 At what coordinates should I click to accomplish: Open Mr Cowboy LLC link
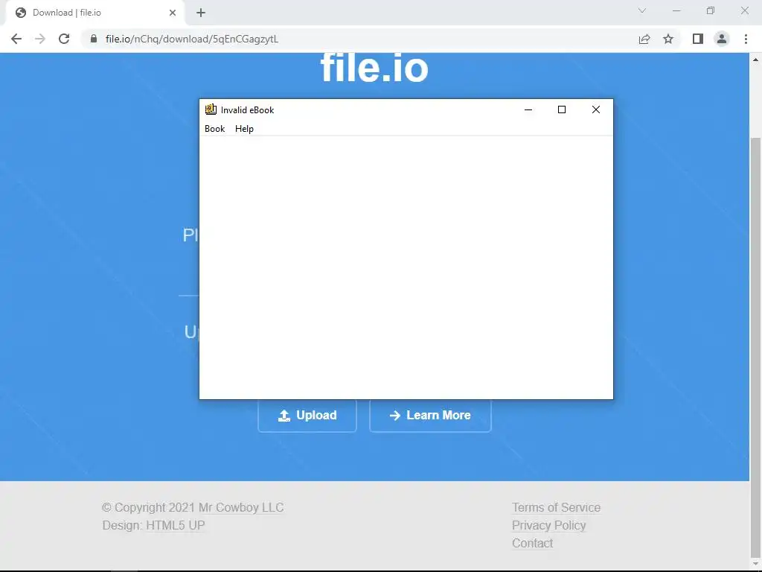(241, 507)
